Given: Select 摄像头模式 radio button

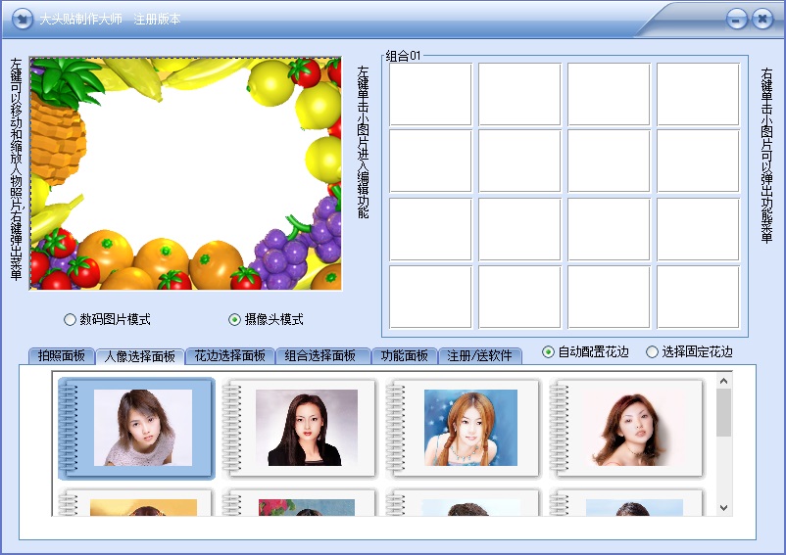Looking at the screenshot, I should (266, 319).
